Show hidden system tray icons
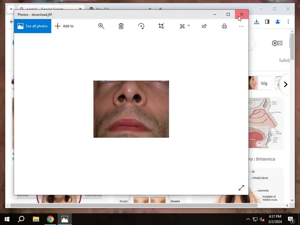 pyautogui.click(x=248, y=219)
